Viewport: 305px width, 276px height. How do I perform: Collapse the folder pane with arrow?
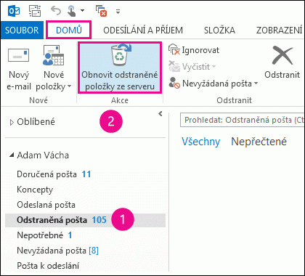click(160, 113)
